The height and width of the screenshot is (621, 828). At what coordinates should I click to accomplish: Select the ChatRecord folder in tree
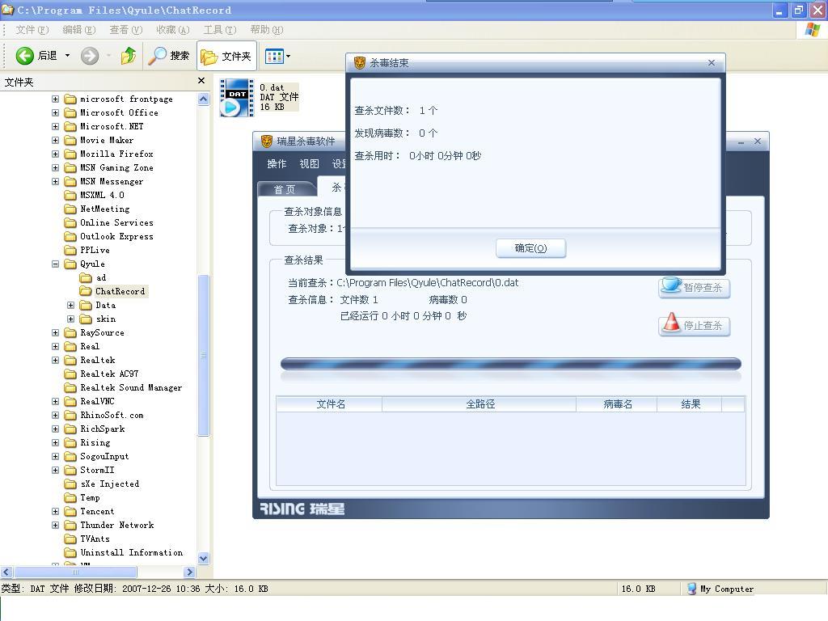point(120,291)
